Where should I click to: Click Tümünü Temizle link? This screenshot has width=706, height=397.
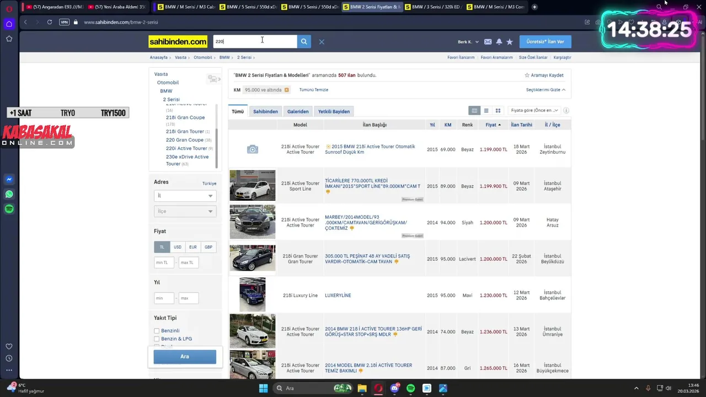pyautogui.click(x=314, y=90)
